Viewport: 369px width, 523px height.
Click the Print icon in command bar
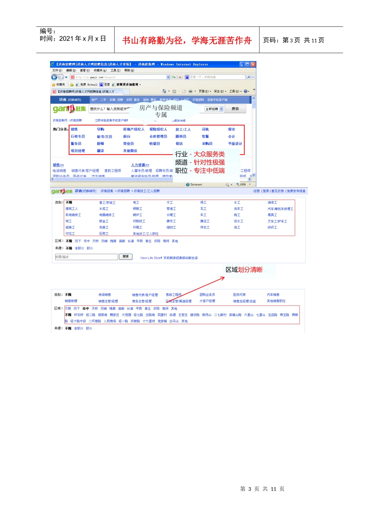click(x=190, y=91)
